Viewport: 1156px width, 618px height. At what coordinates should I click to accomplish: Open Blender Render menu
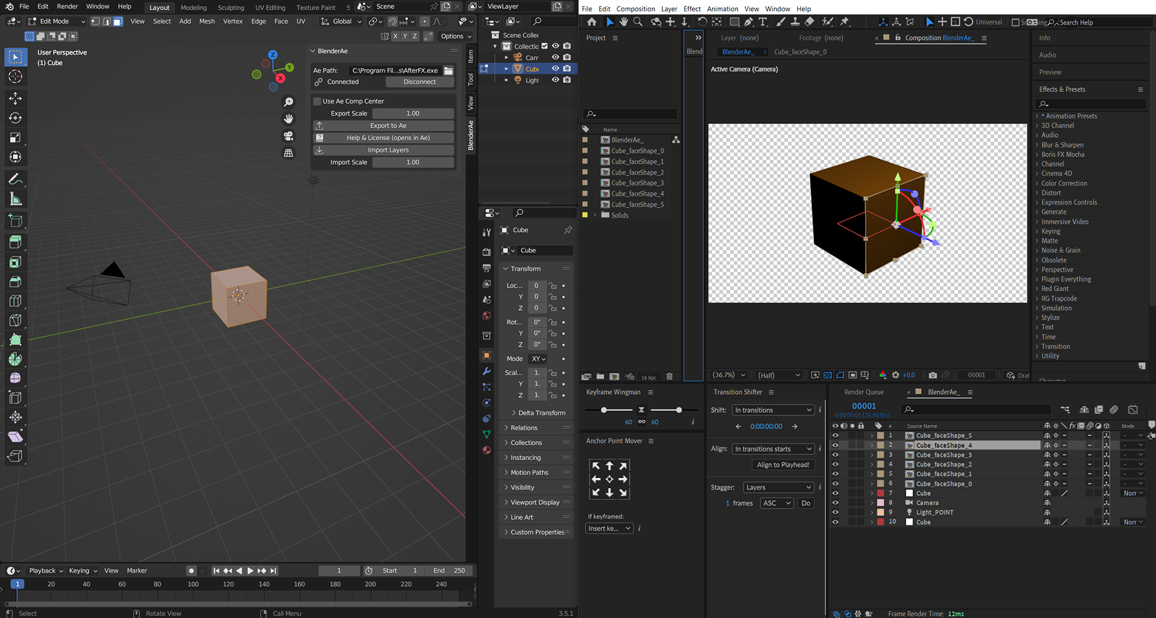[67, 7]
